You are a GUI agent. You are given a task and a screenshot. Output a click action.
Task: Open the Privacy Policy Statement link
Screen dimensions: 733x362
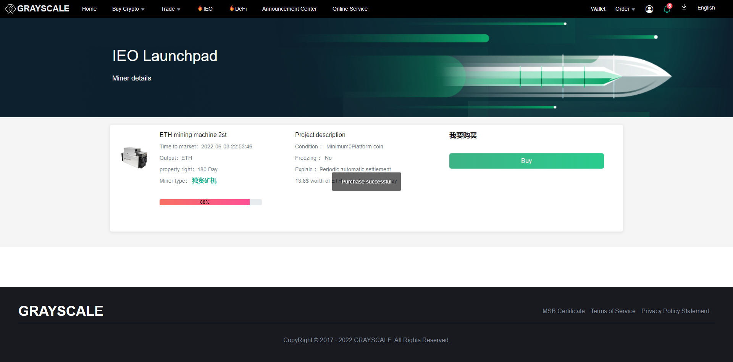click(x=675, y=311)
